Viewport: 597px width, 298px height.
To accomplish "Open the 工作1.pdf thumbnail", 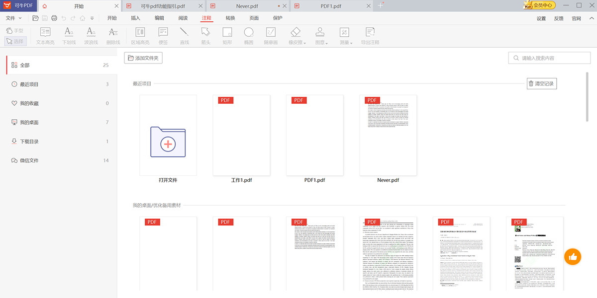I will (x=241, y=135).
